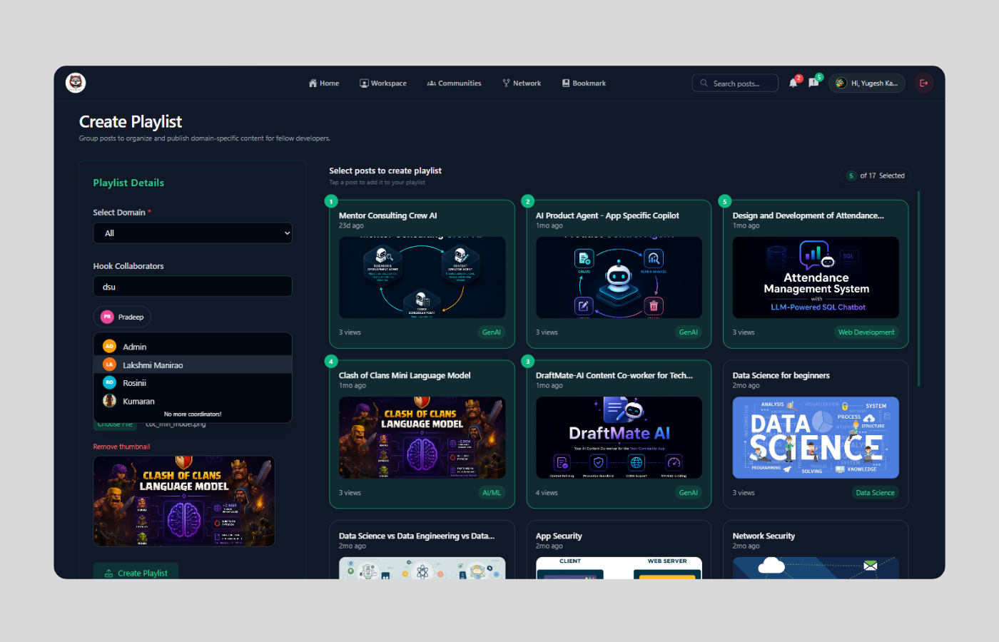Open the notifications bell icon
999x642 pixels.
pyautogui.click(x=793, y=83)
